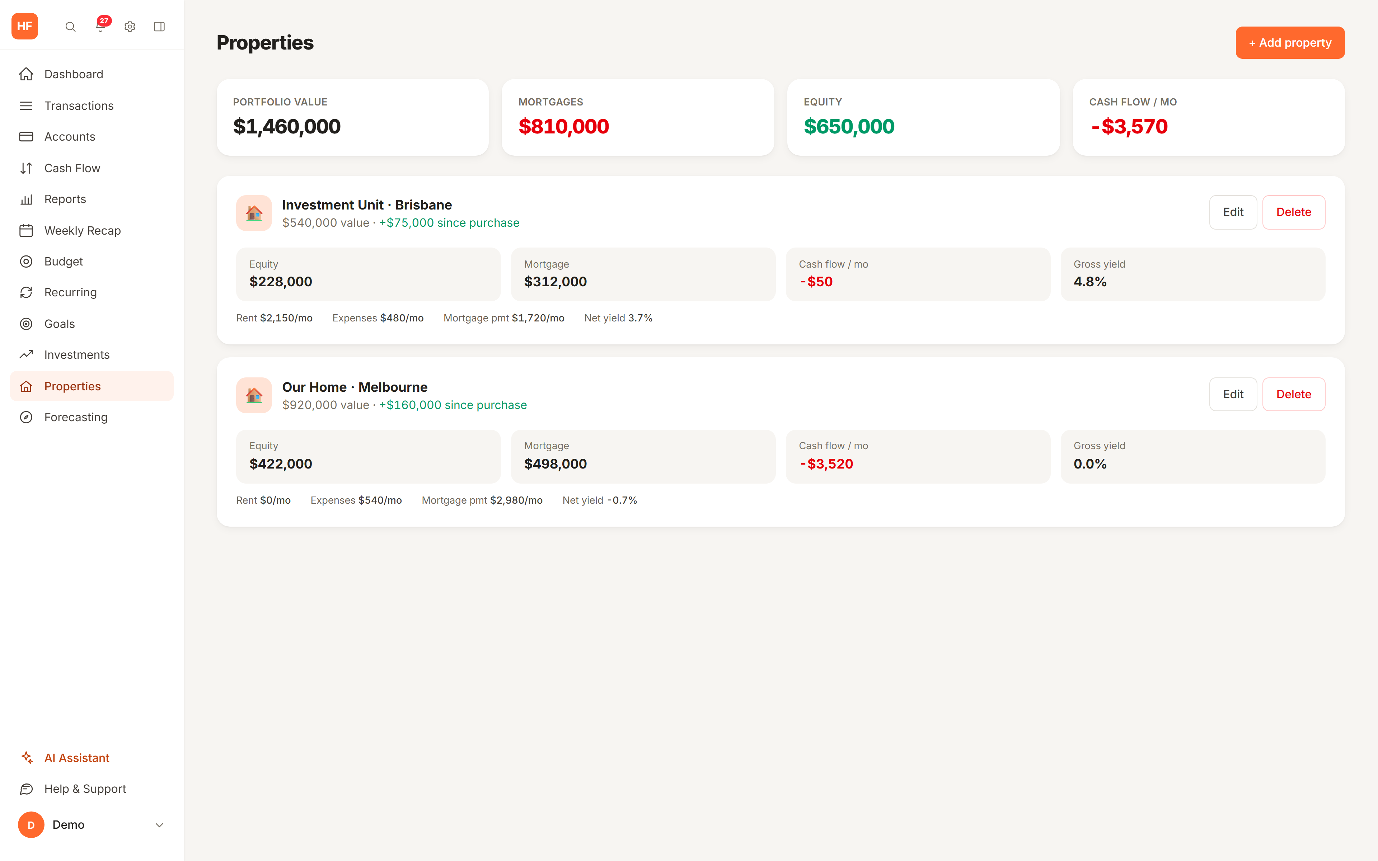This screenshot has height=861, width=1378.
Task: Go to Recurring section
Action: point(92,292)
